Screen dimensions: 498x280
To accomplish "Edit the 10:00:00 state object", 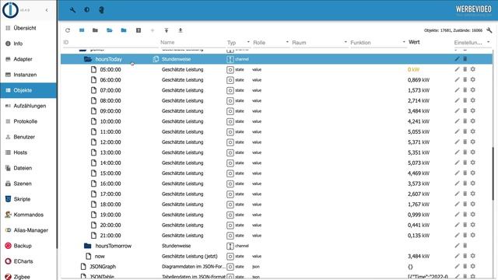I will 457,121.
